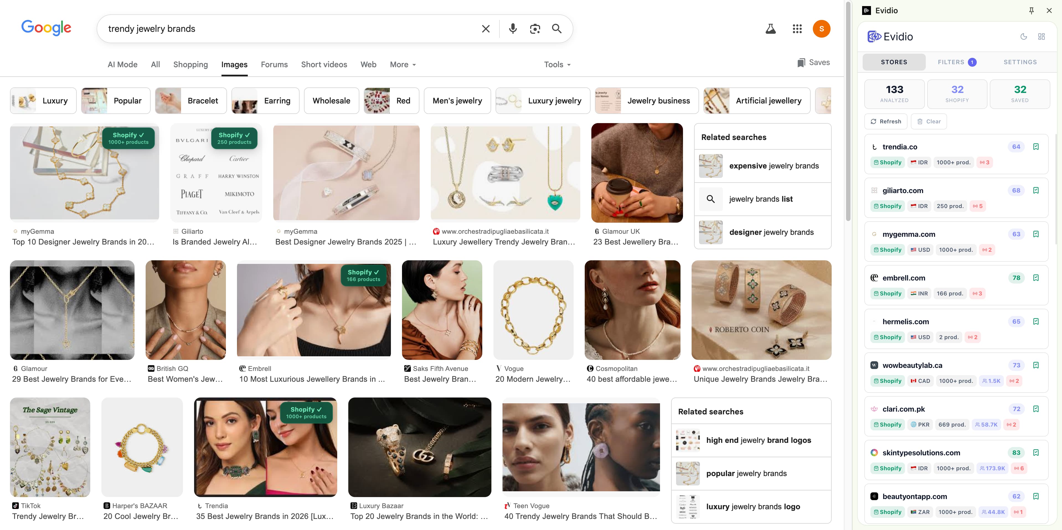This screenshot has height=530, width=1062.
Task: Switch to the FILTERS tab in Evidio
Action: (x=957, y=62)
